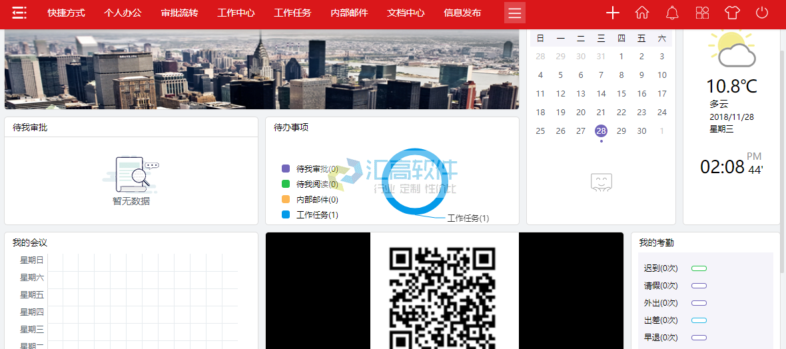
Task: Select date 28 highlighted in the calendar
Action: (x=601, y=131)
